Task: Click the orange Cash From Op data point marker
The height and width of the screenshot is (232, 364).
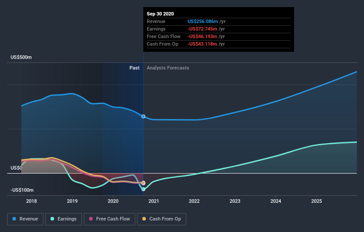Action: point(143,182)
